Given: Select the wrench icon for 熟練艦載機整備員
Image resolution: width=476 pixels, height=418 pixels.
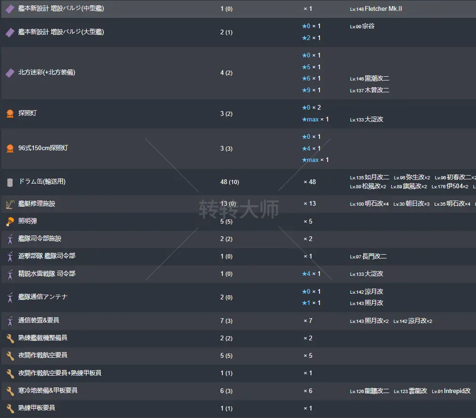Looking at the screenshot, I should click(x=10, y=338).
